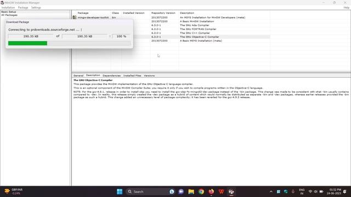Select 'The GNU FORTRAN Compiler' row

[198, 29]
